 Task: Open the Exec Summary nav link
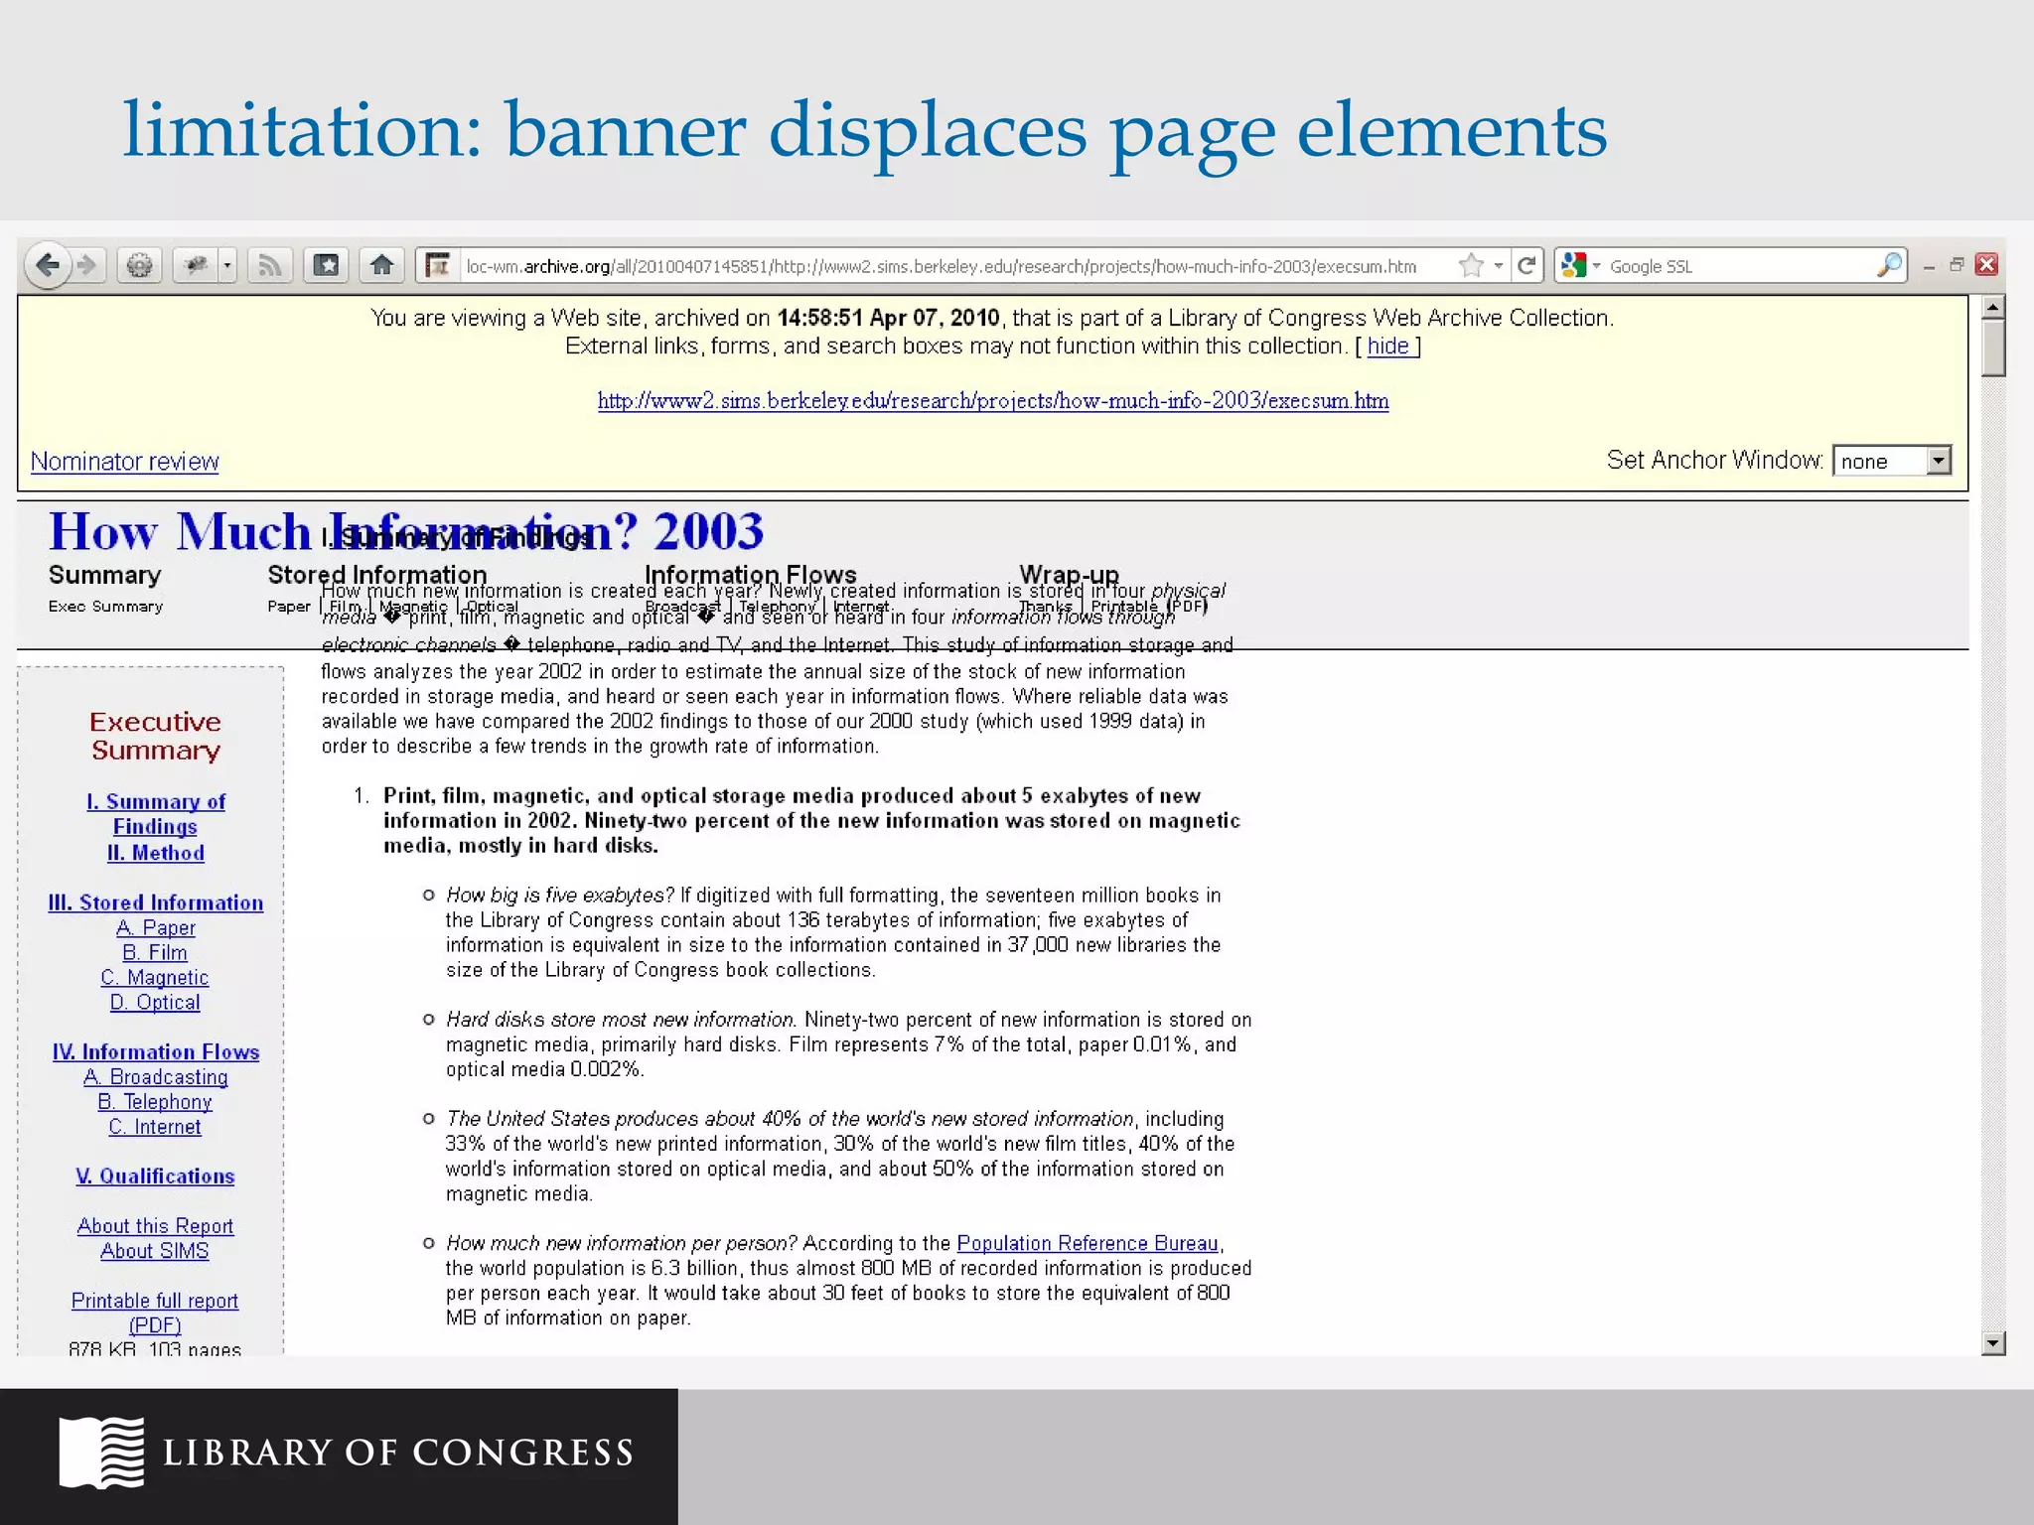pyautogui.click(x=105, y=606)
